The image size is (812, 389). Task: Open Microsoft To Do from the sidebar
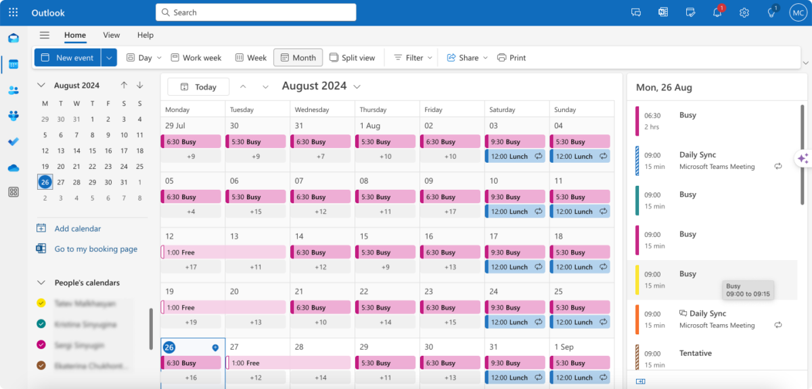point(14,142)
